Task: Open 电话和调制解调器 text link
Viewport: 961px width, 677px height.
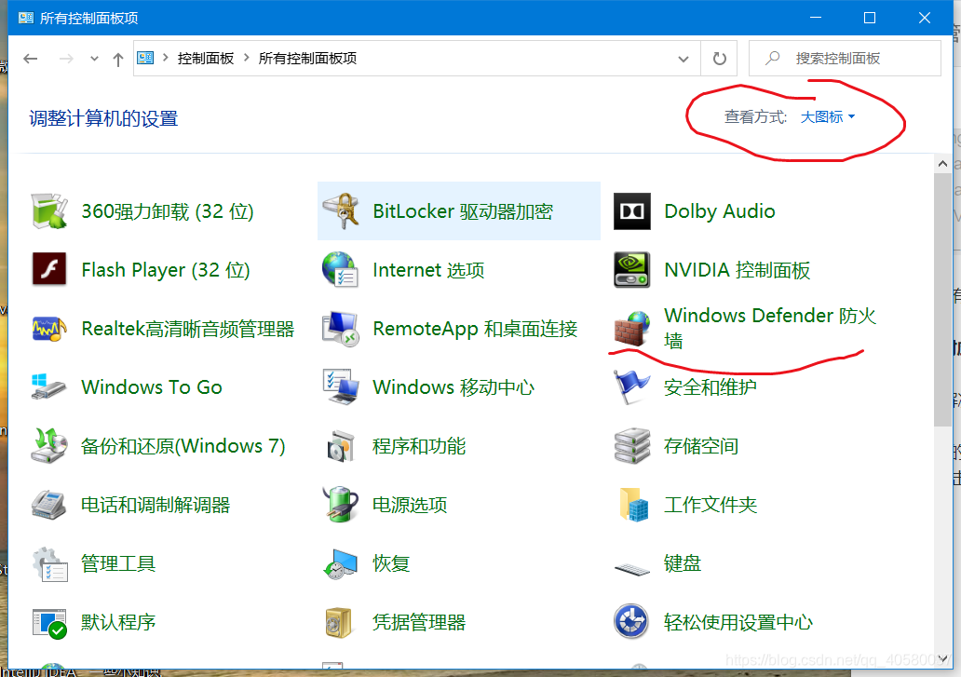Action: [156, 505]
